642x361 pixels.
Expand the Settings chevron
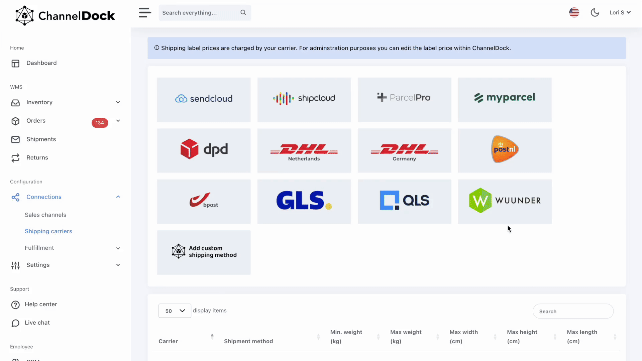point(118,265)
